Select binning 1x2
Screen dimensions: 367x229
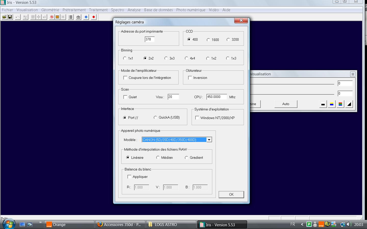pyautogui.click(x=208, y=58)
